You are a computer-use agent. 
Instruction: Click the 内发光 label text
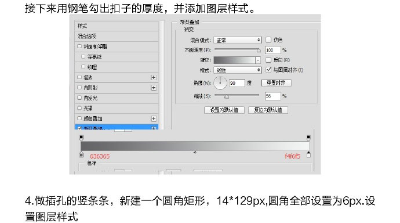tap(90, 98)
